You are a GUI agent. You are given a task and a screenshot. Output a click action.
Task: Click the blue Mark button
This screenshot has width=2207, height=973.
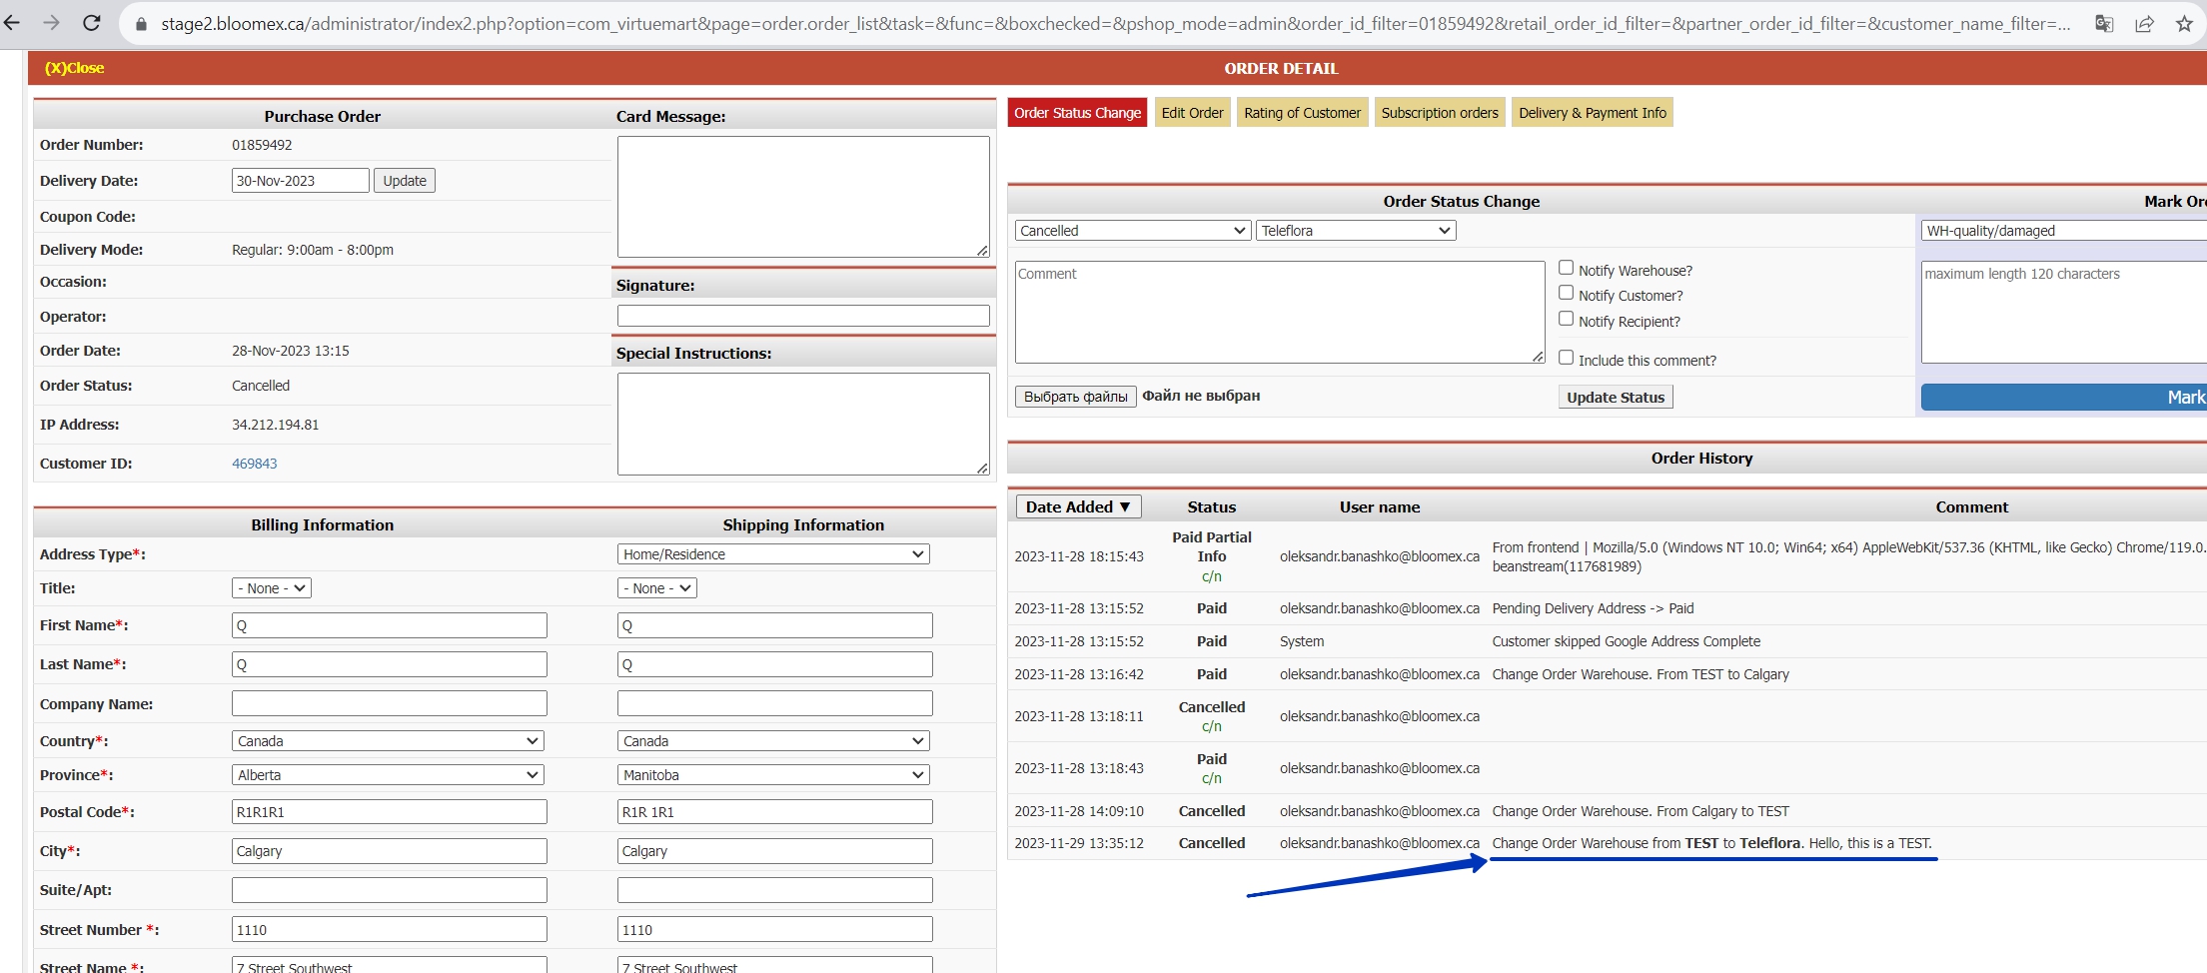click(x=2063, y=397)
